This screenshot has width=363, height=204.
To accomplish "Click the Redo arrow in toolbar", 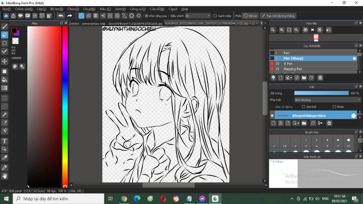I will (69, 16).
